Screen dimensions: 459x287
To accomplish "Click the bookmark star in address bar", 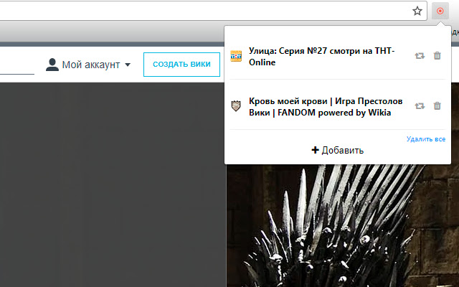I will click(x=417, y=11).
